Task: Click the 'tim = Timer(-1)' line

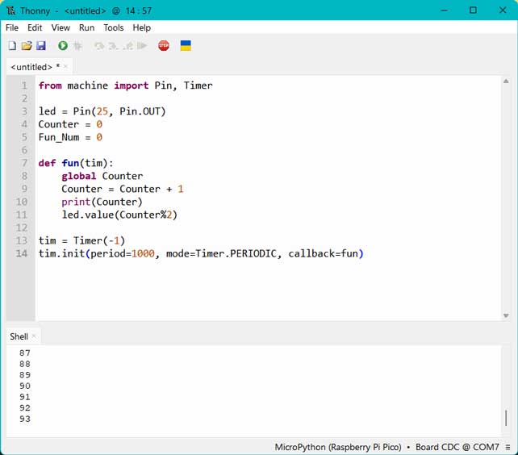Action: [x=81, y=240]
